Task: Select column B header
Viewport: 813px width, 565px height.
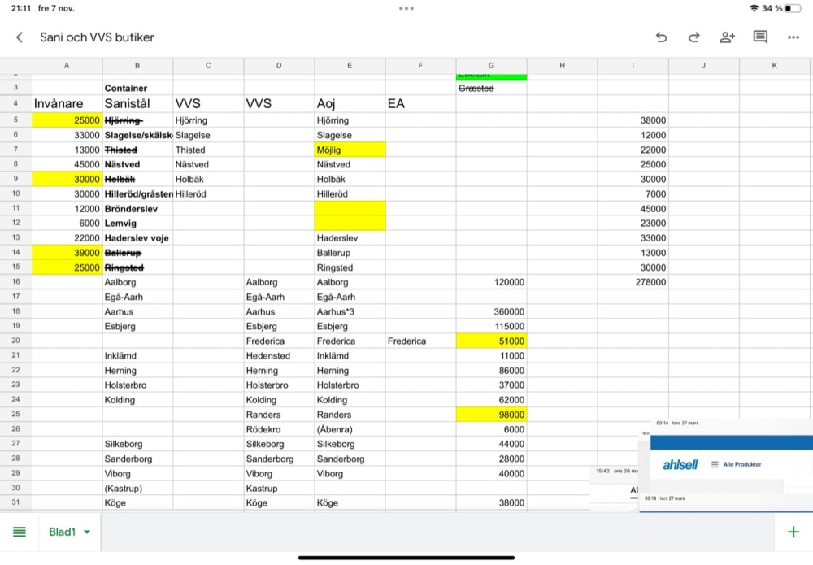Action: (137, 65)
